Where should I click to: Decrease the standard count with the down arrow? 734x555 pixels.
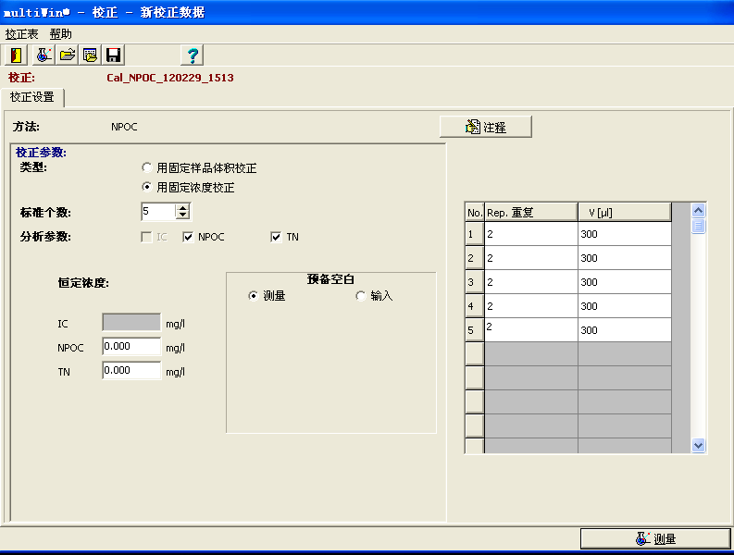point(182,216)
